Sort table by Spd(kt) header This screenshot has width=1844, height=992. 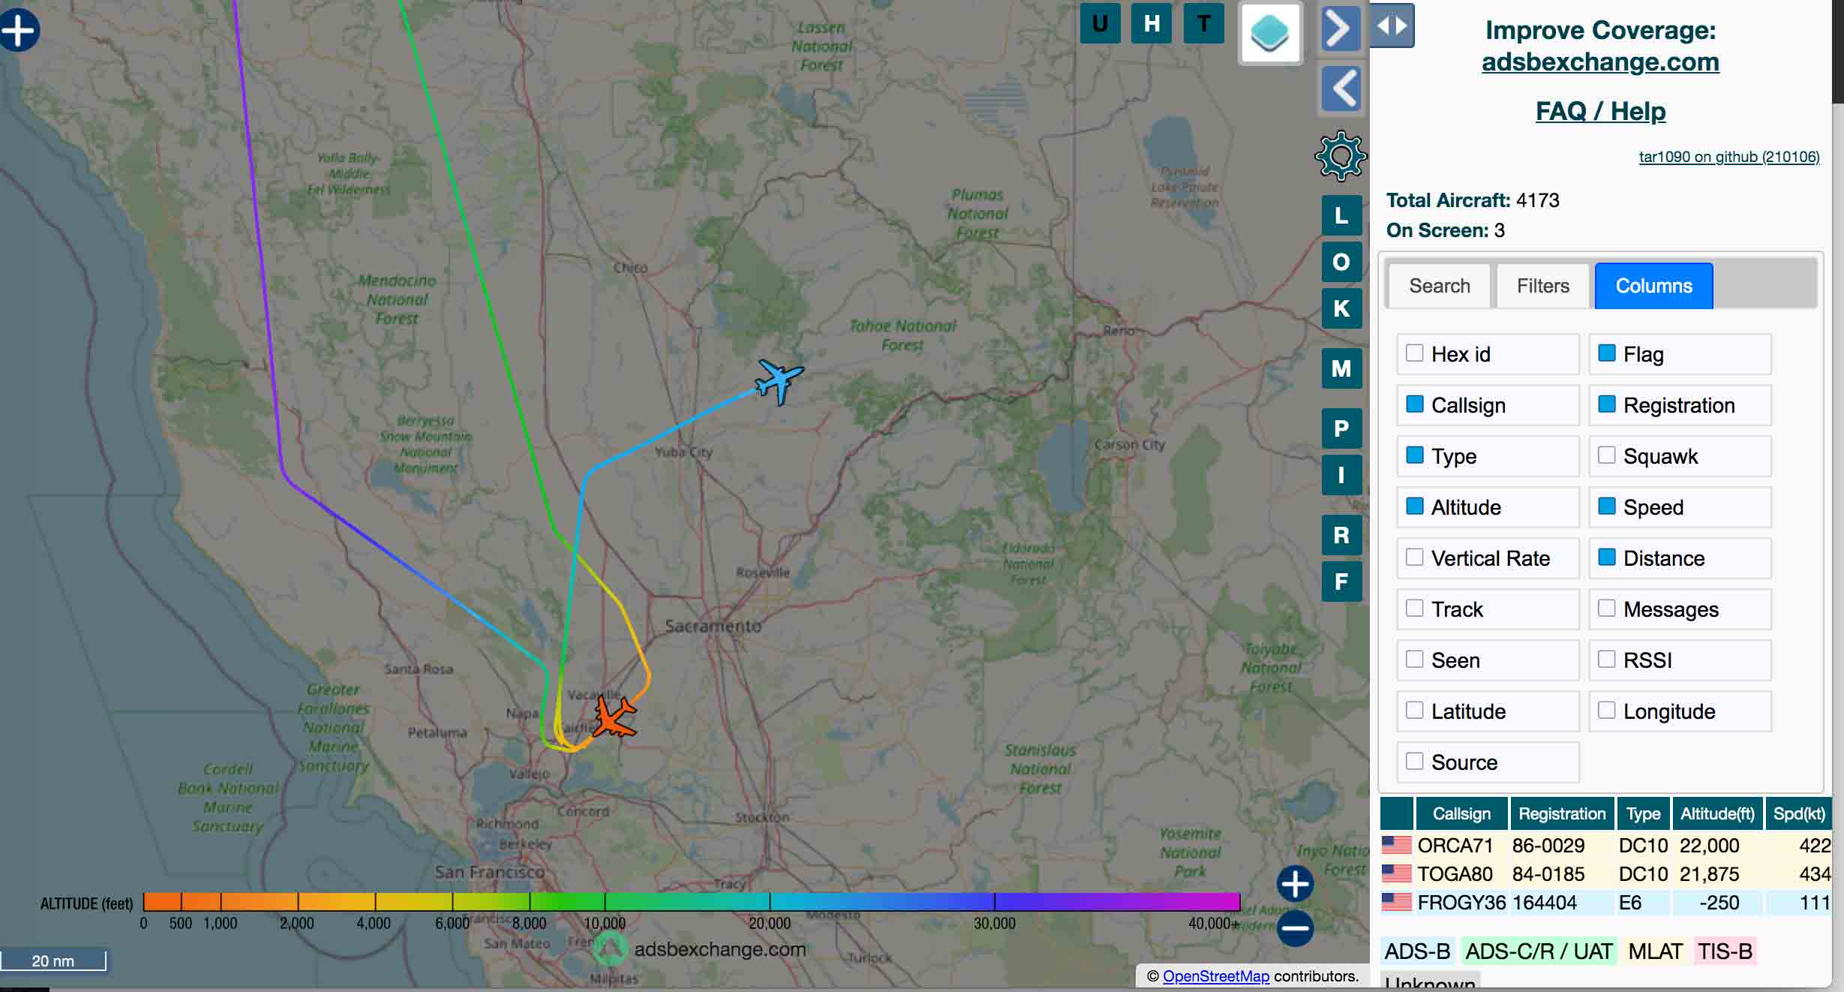[1799, 814]
